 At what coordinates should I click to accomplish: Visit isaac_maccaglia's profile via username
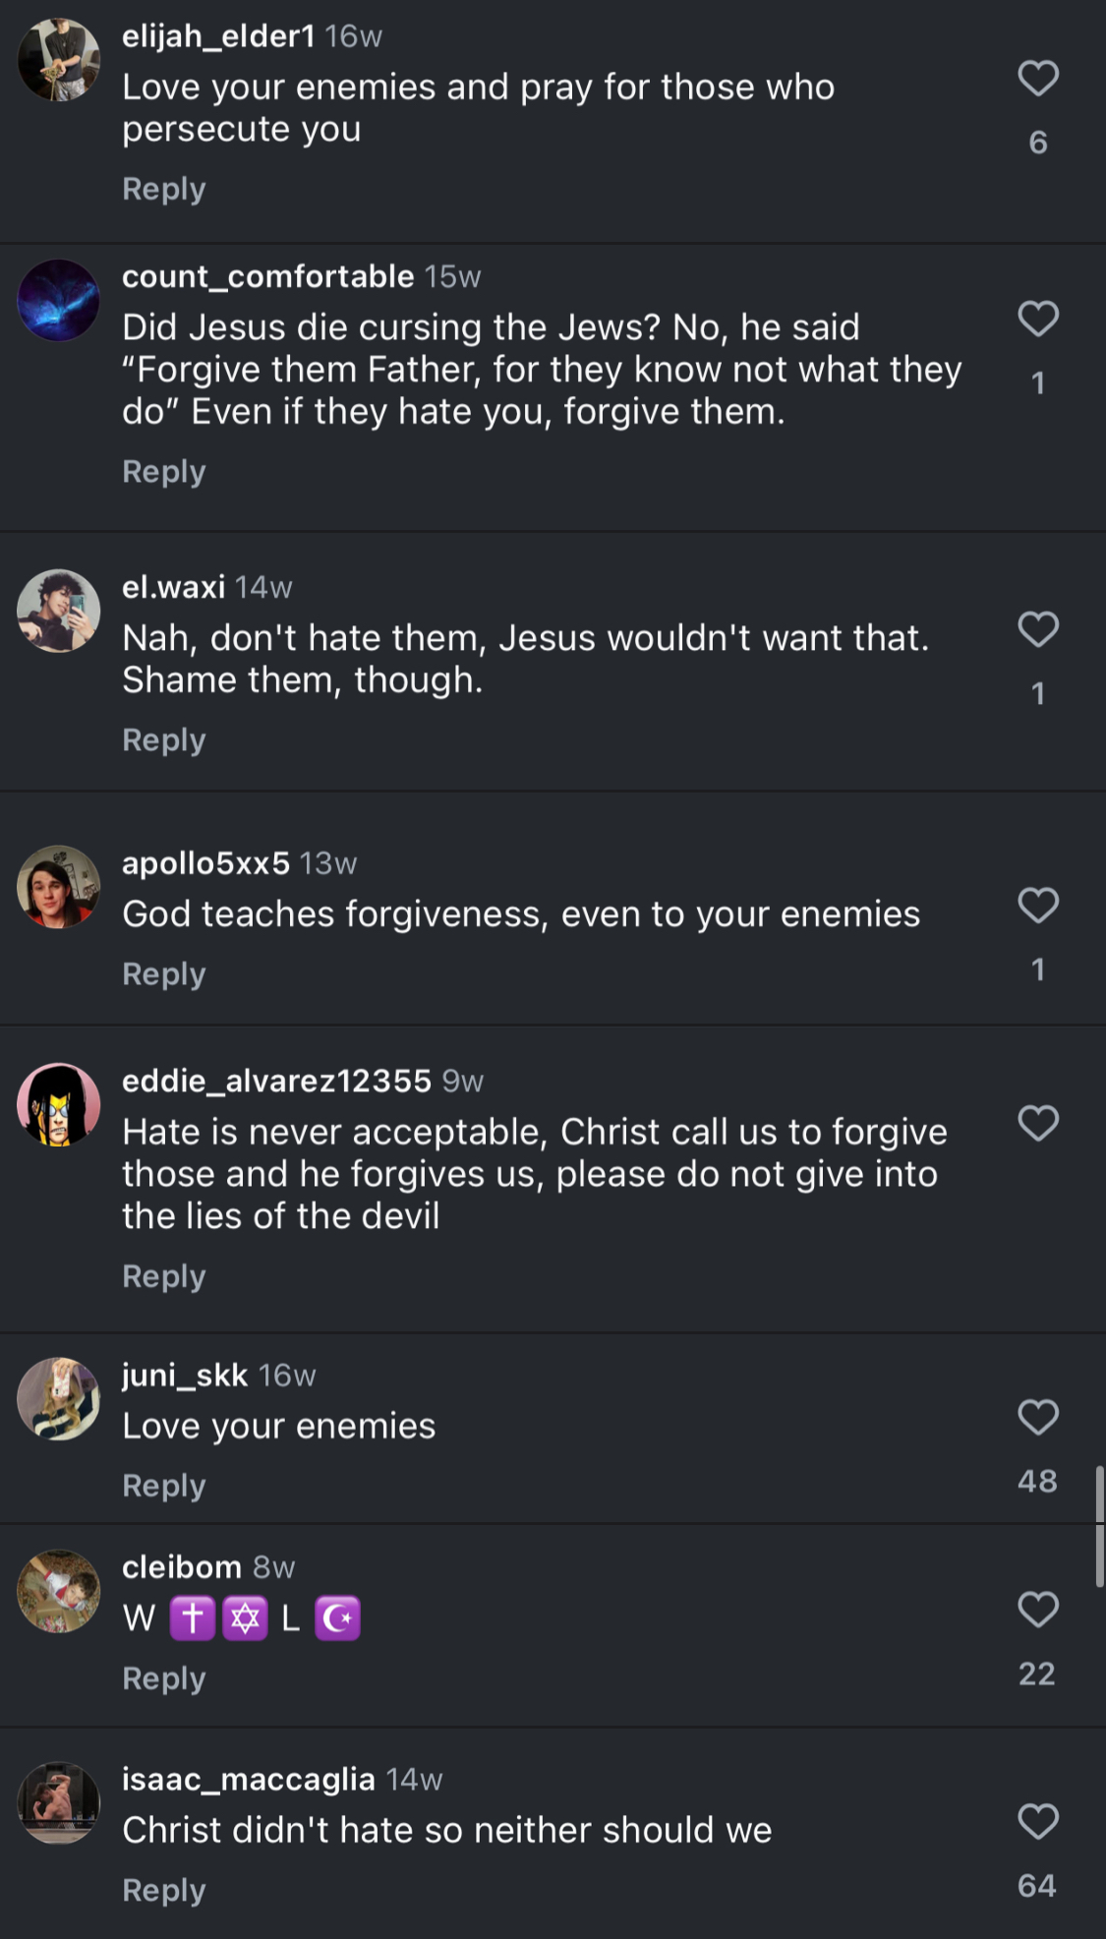pos(248,1779)
